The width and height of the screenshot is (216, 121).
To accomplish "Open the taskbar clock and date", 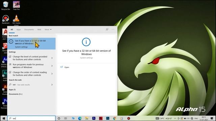I will (204, 118).
